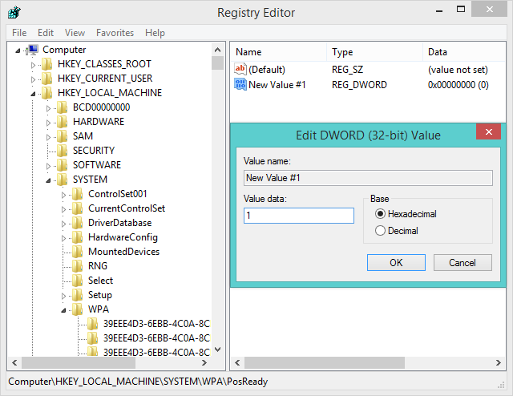513x396 pixels.
Task: Click the WPA folder icon
Action: tap(78, 309)
